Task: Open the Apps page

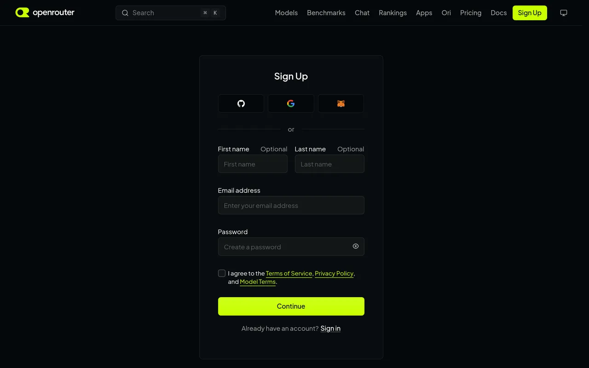Action: [x=424, y=13]
